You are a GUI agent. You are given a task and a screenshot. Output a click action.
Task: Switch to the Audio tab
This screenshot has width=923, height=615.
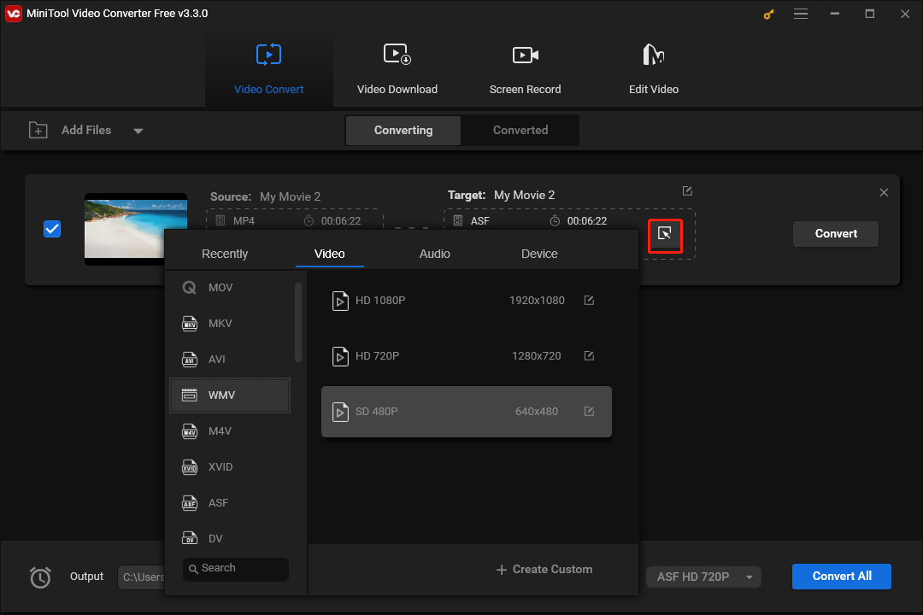pyautogui.click(x=434, y=254)
